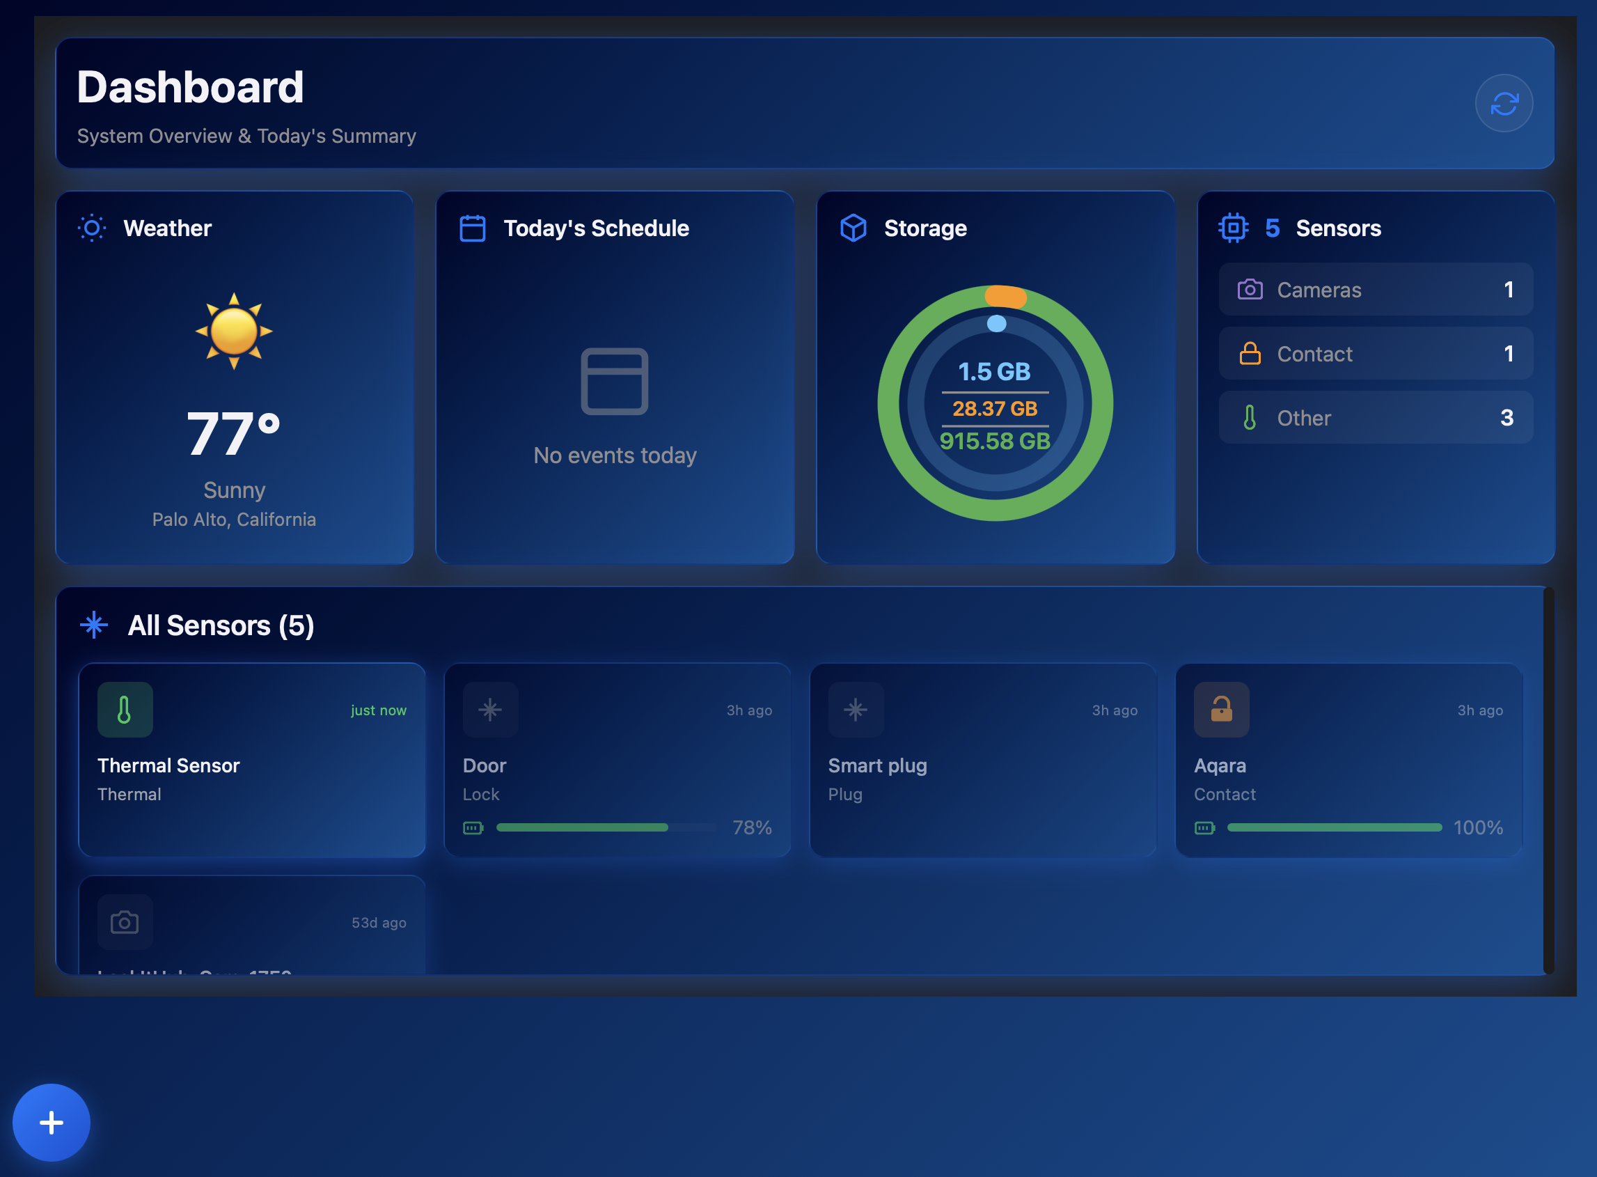Image resolution: width=1597 pixels, height=1177 pixels.
Task: Click the asterisk icon next to All Sensors
Action: click(x=94, y=625)
